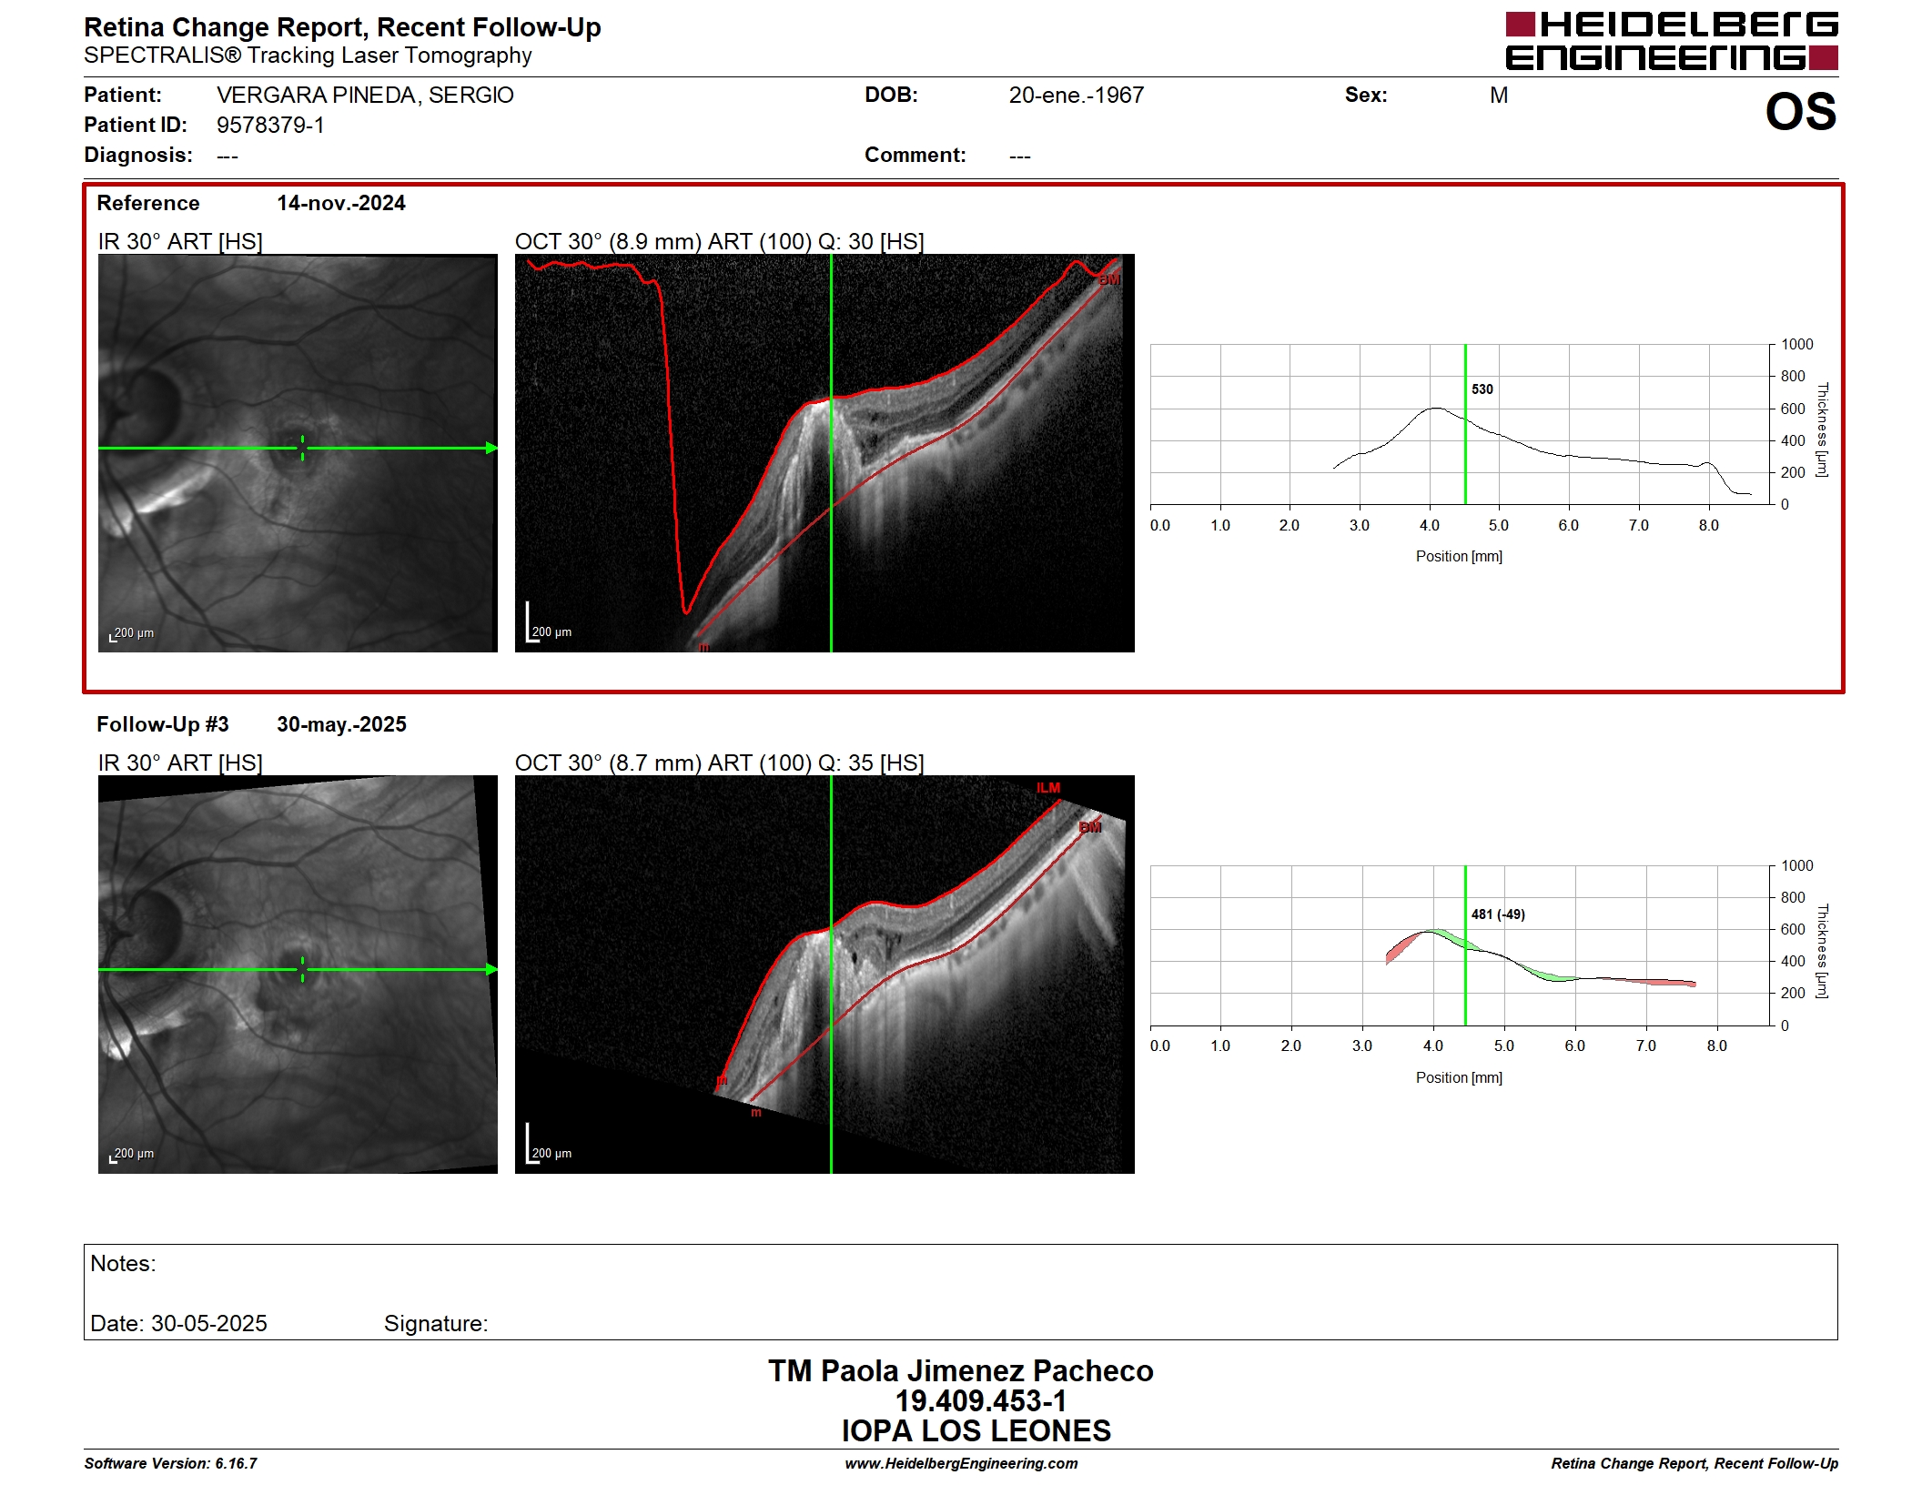Screen dimensions: 1922x1485
Task: Click the 200 µm scale marker on Follow-Up IR image
Action: tap(132, 1155)
